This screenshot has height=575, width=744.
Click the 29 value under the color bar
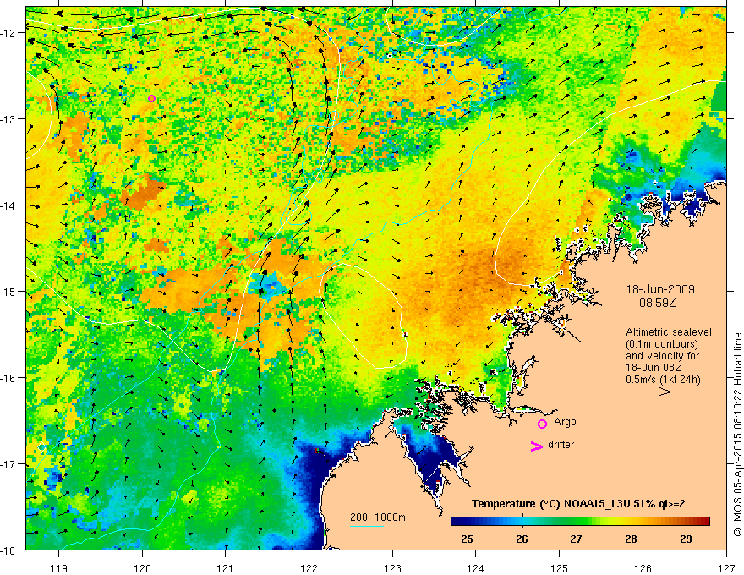coord(686,539)
